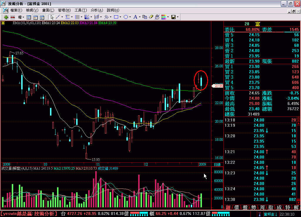The height and width of the screenshot is (217, 301).
Task: Expand the channel lines tool dropdown arrow
Action: [101, 17]
